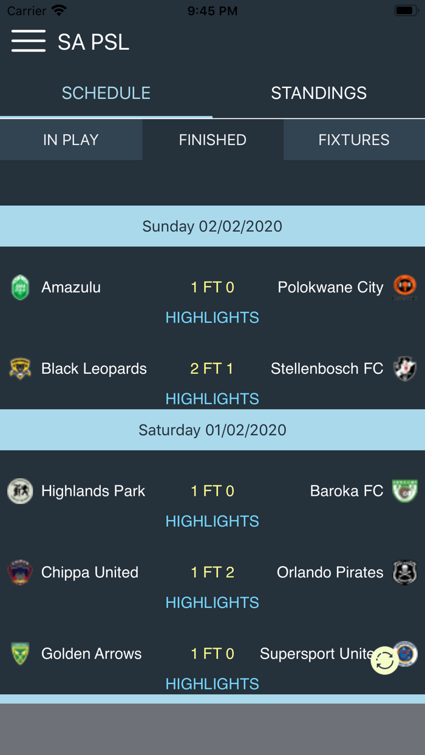Select the IN PLAY filter

[70, 140]
